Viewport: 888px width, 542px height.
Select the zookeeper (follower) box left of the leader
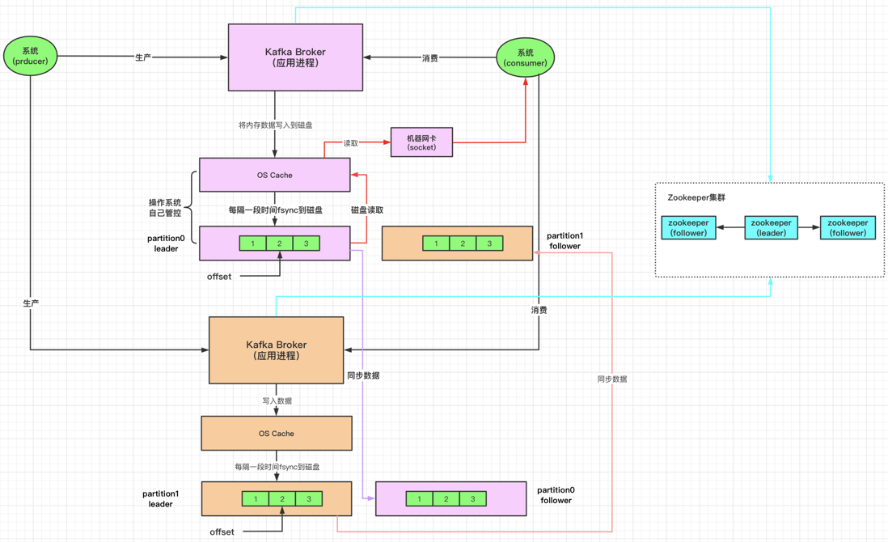(689, 227)
